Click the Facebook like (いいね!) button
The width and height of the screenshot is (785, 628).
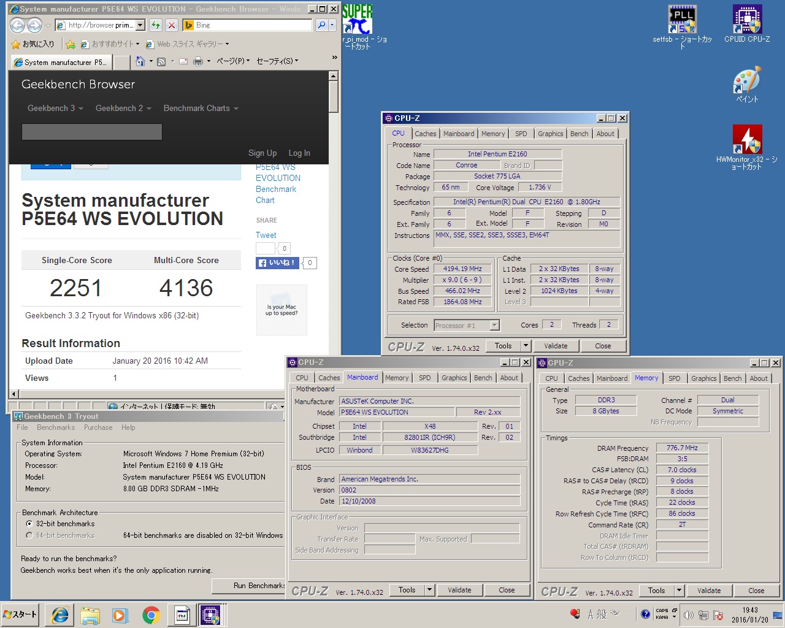(x=277, y=262)
